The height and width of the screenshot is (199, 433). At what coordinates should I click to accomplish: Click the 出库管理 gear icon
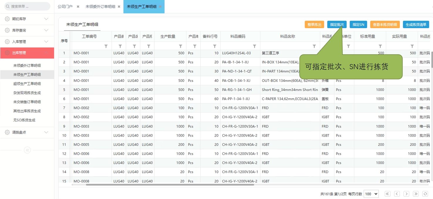tap(7, 53)
